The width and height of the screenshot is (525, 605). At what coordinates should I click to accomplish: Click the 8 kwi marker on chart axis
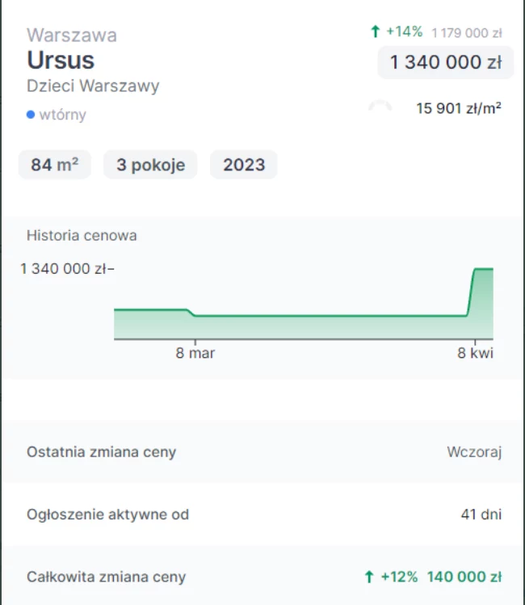[x=475, y=353]
